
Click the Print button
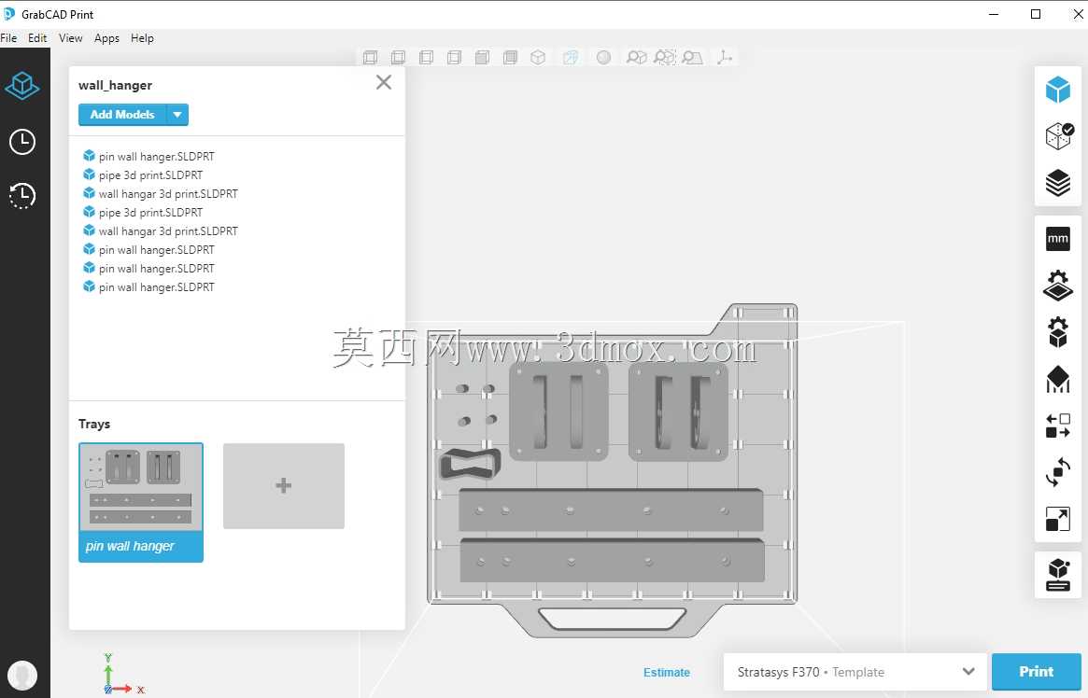click(1036, 672)
